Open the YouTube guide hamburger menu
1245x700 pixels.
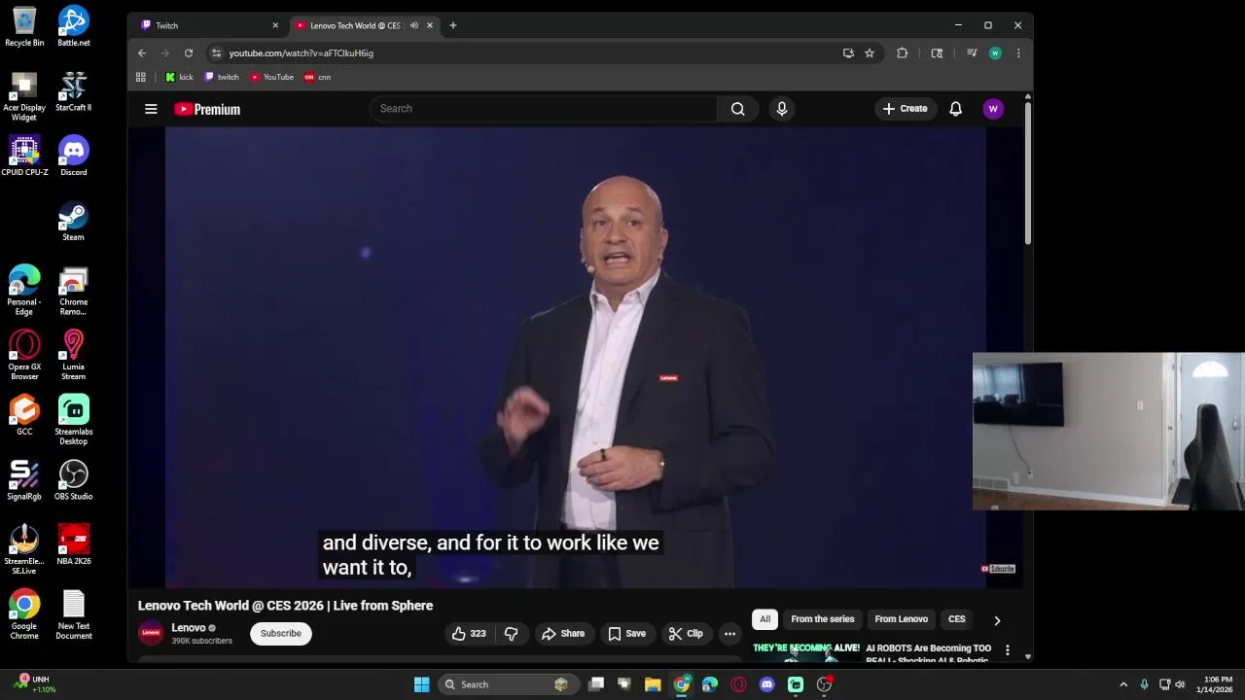(151, 109)
